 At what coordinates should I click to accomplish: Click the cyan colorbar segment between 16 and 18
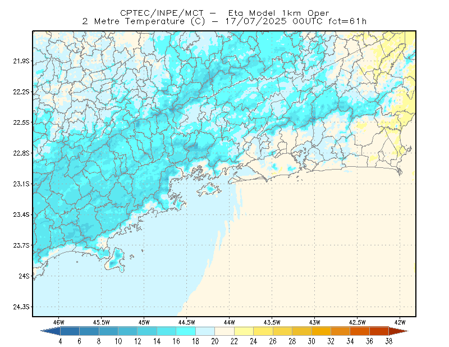point(186,331)
